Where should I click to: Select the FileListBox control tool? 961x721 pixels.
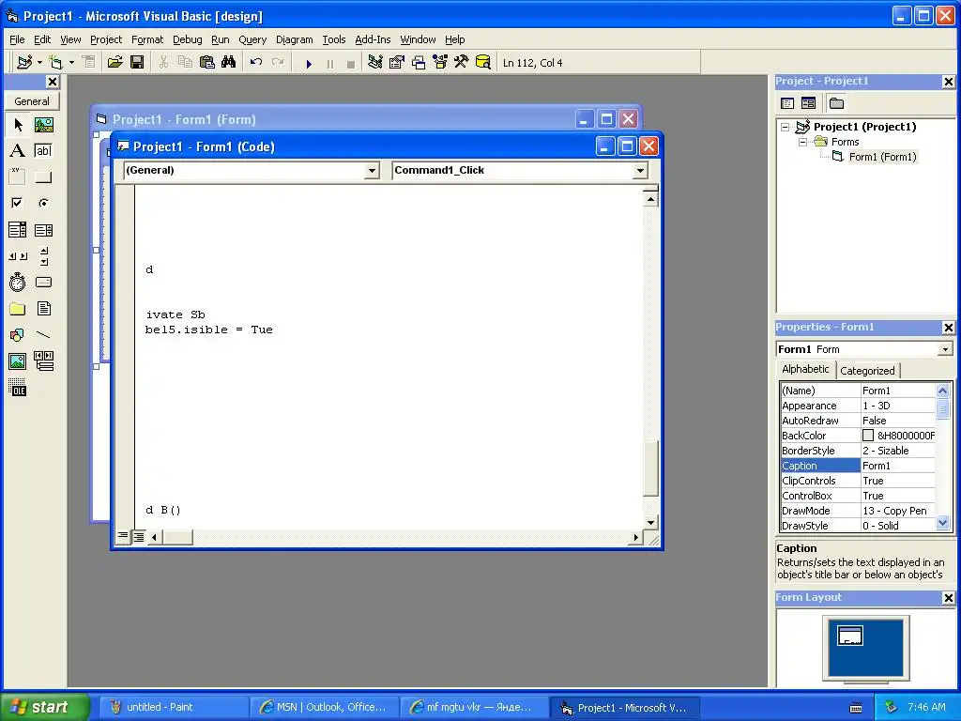(43, 308)
